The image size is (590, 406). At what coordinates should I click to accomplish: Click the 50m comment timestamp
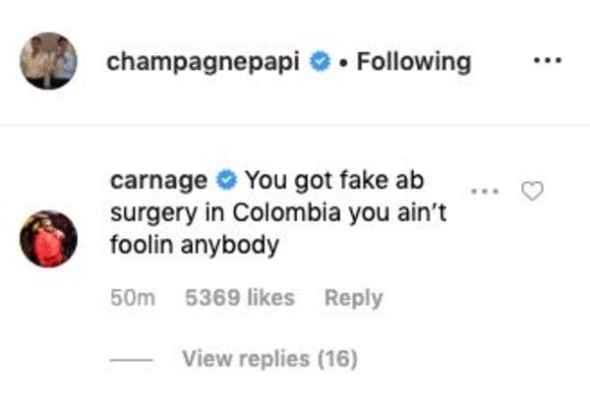pos(133,298)
